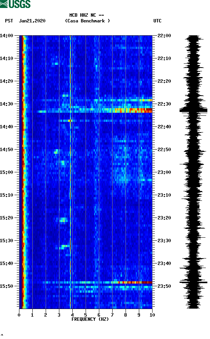Click the 9 Hz frequency tick label
210x339 pixels.
coord(139,315)
